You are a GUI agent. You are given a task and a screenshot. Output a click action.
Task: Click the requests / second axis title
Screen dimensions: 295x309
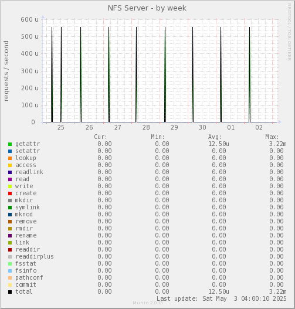[x=6, y=71]
